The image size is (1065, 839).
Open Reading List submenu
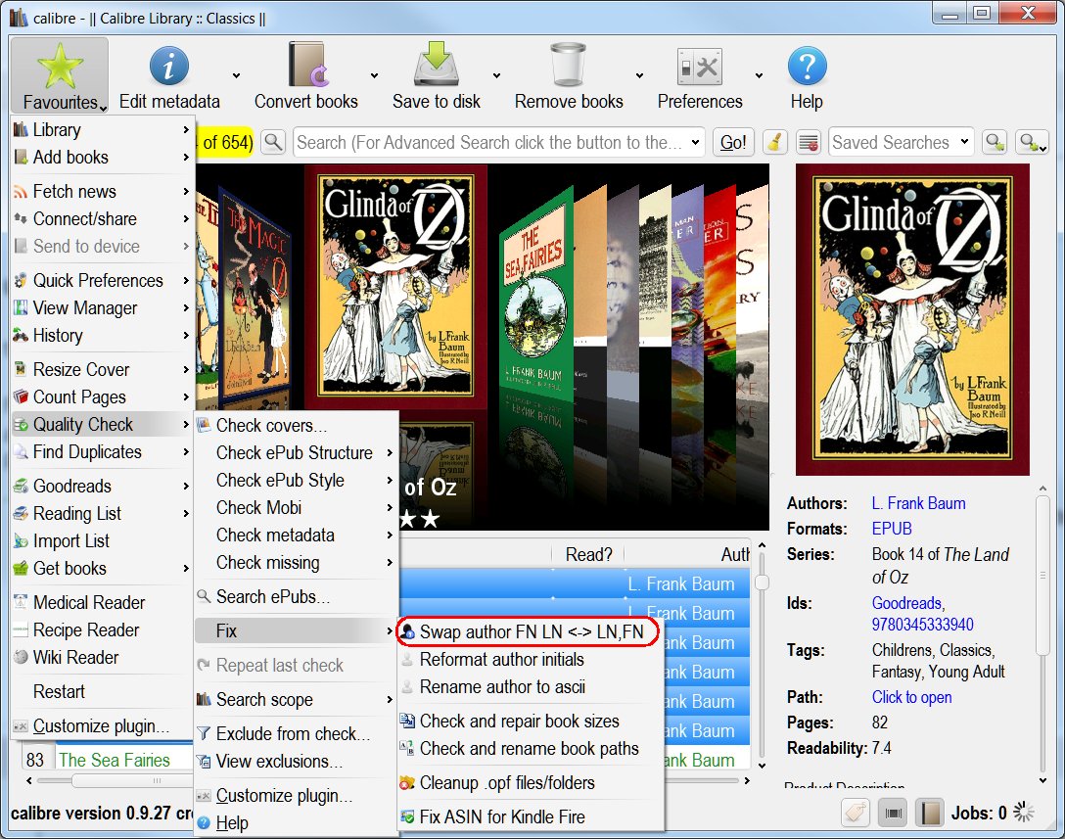(102, 514)
